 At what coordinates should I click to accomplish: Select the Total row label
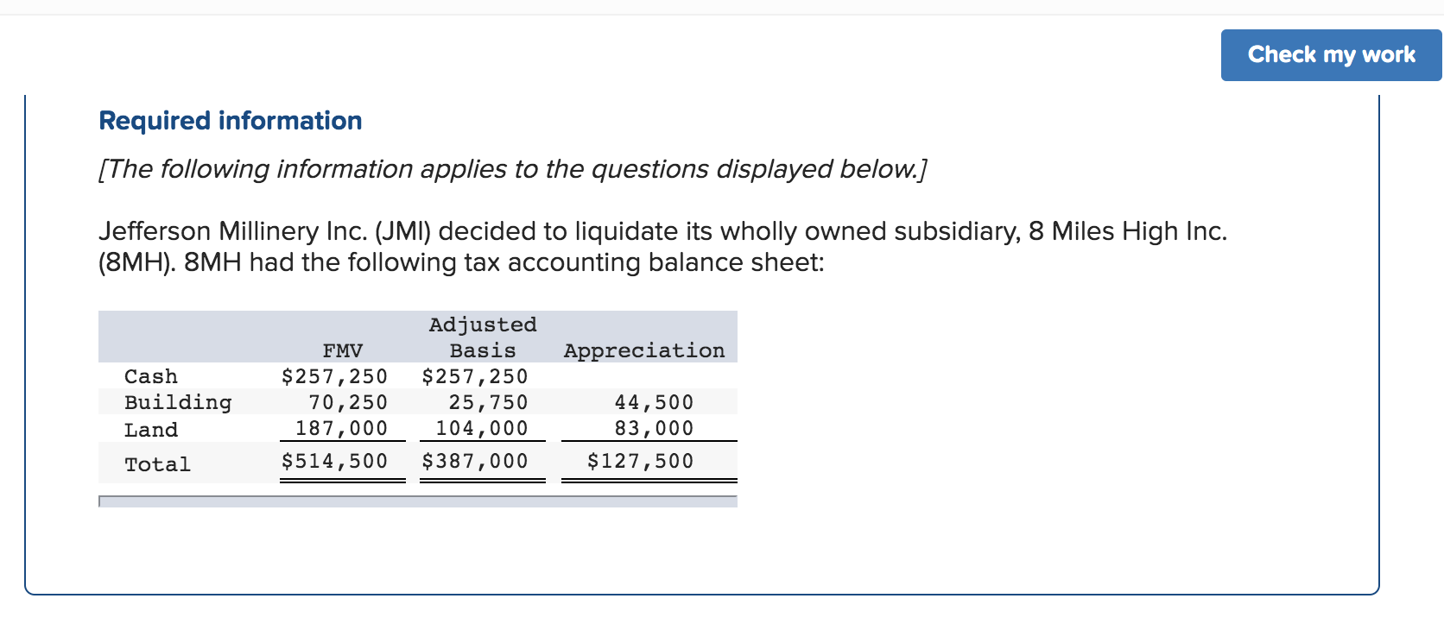pyautogui.click(x=157, y=463)
